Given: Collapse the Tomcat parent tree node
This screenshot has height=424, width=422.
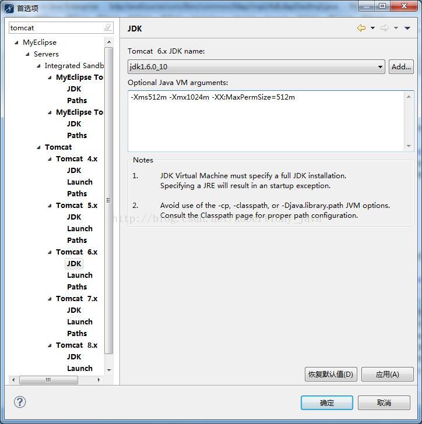Looking at the screenshot, I should [38, 147].
